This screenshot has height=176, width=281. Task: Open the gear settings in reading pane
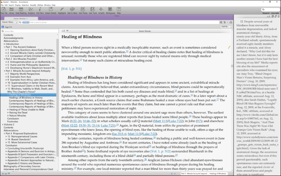(x=67, y=31)
